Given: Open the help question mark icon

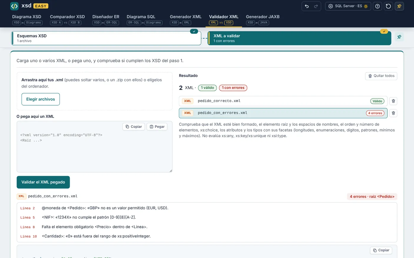Looking at the screenshot, I should click(x=378, y=6).
